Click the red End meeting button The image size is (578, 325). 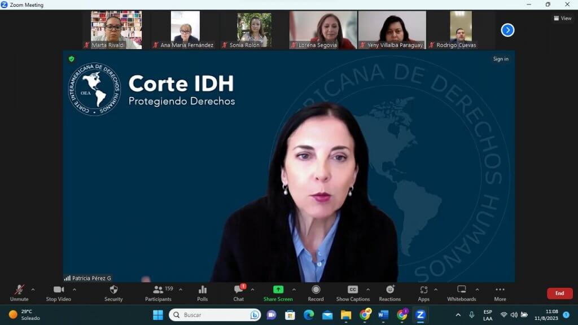click(x=559, y=293)
